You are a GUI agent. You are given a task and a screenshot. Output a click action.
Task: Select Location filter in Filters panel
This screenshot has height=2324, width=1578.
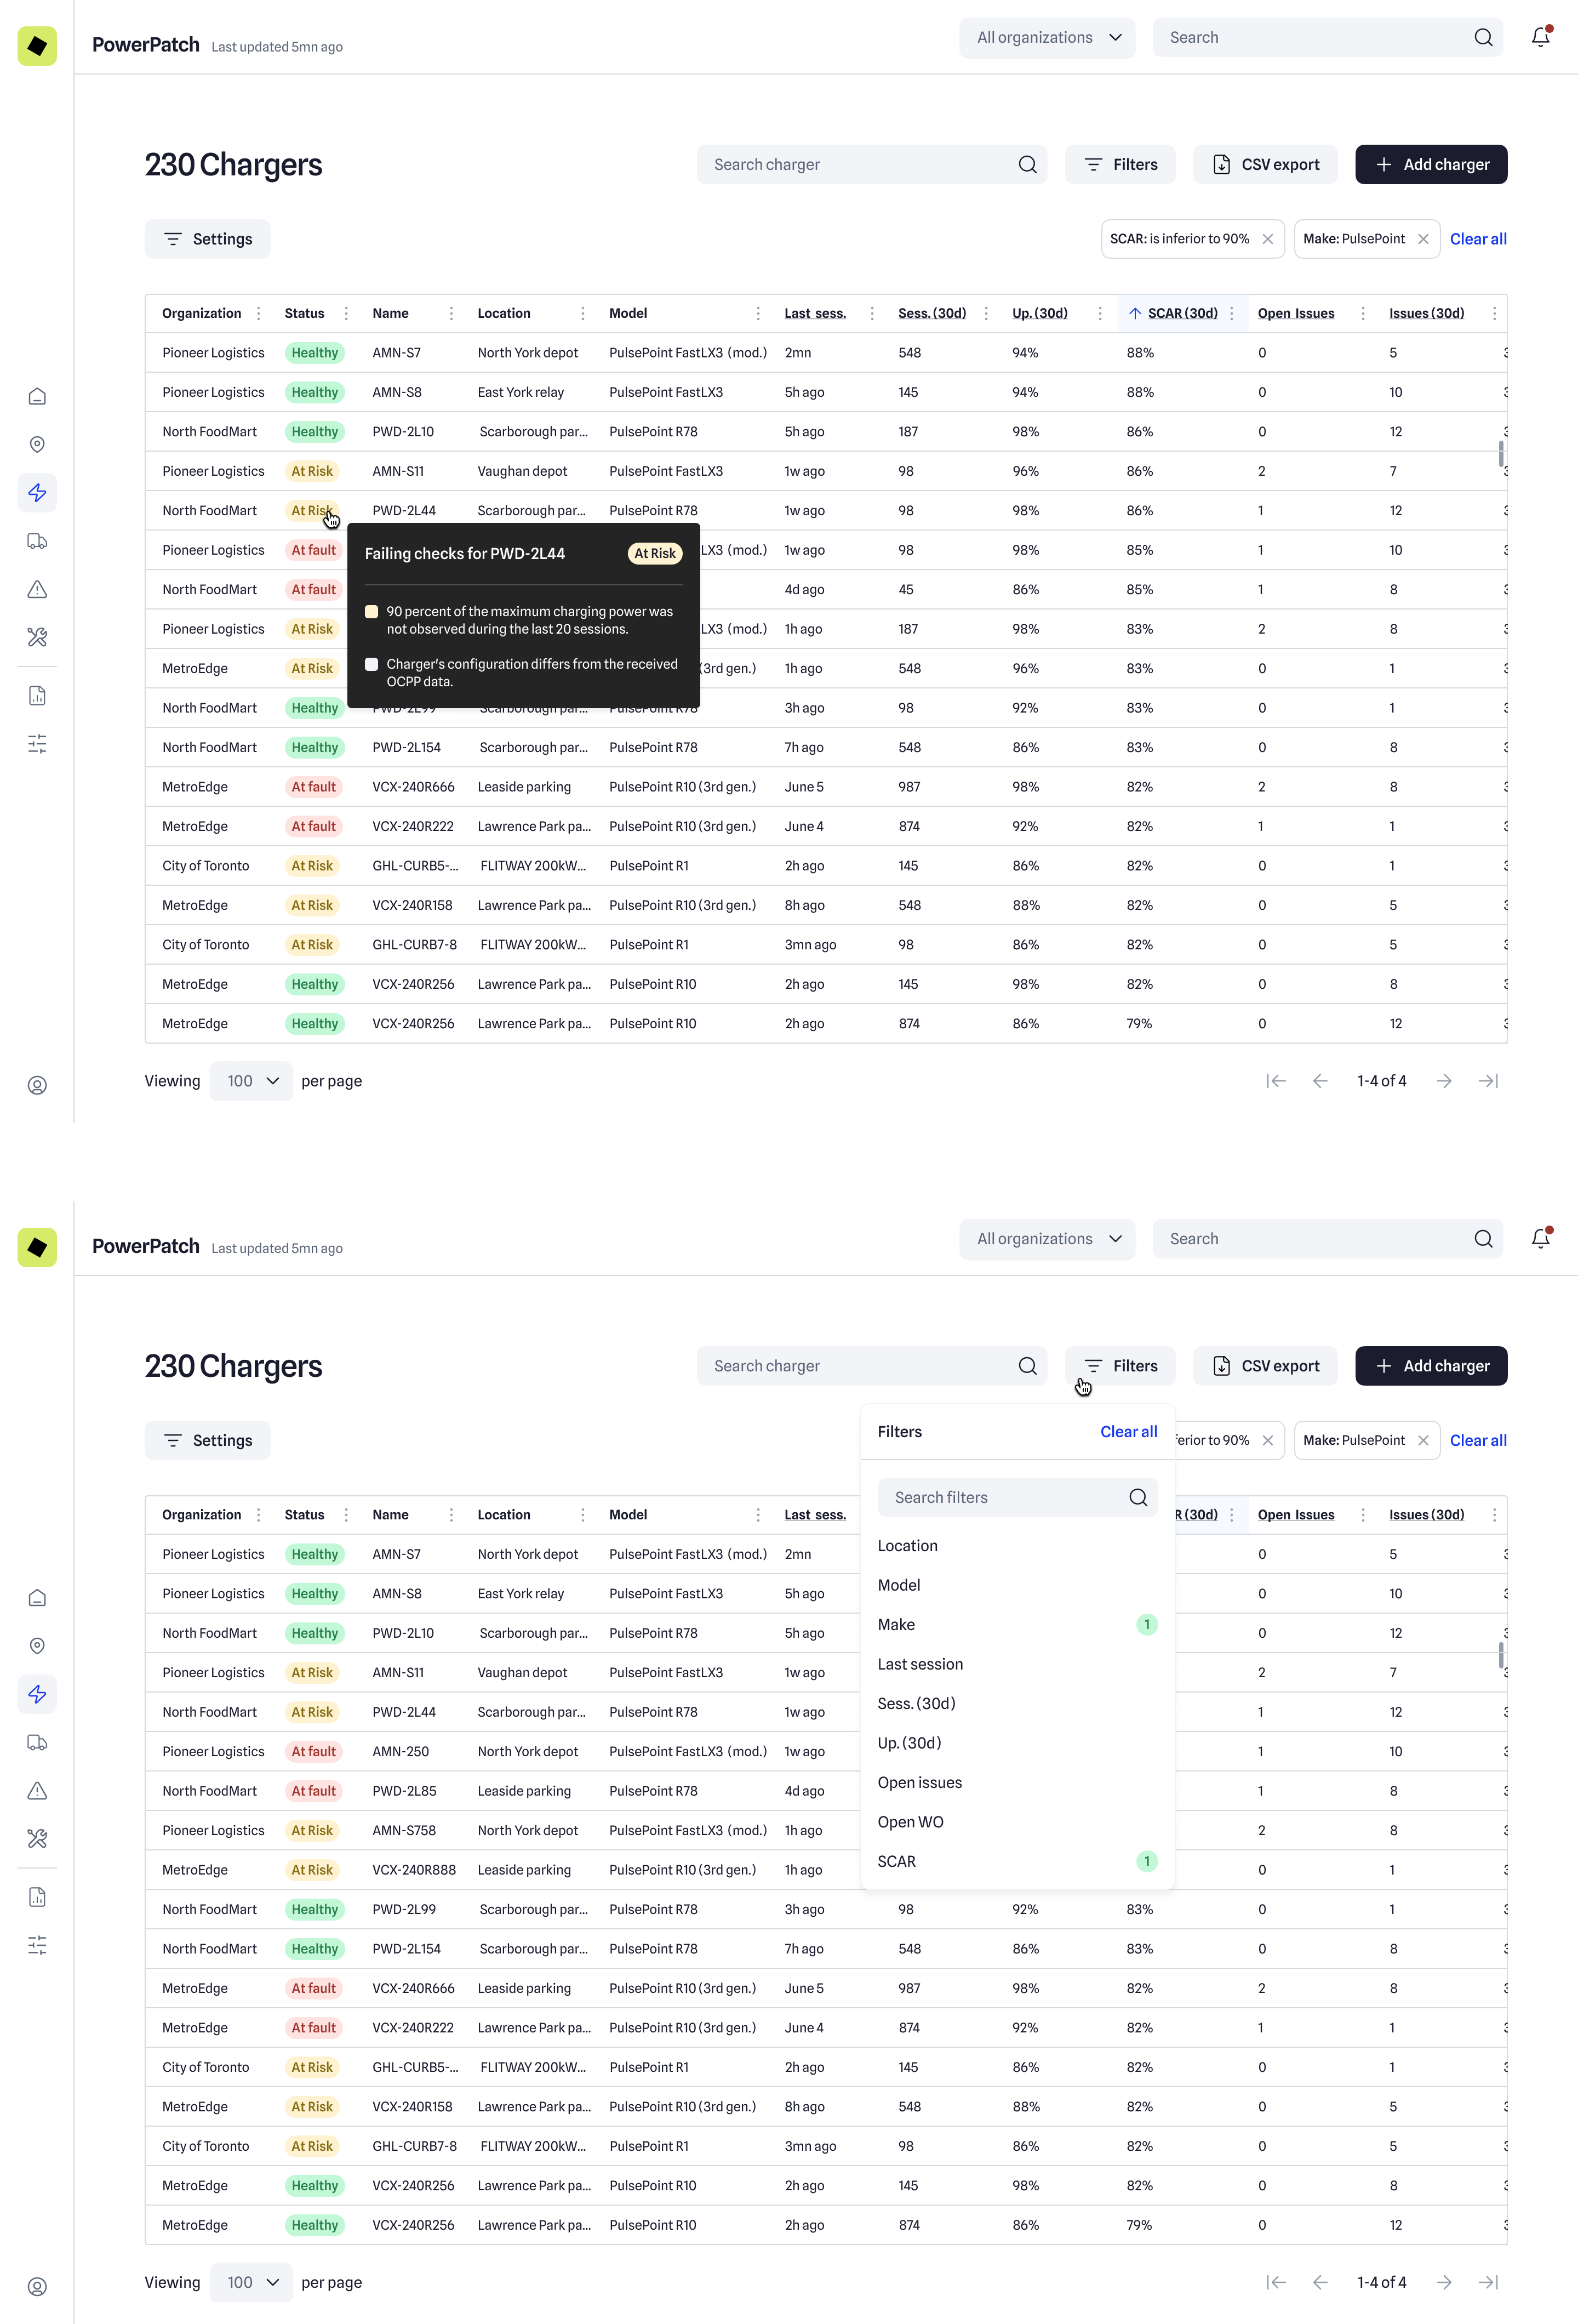tap(1017, 1545)
